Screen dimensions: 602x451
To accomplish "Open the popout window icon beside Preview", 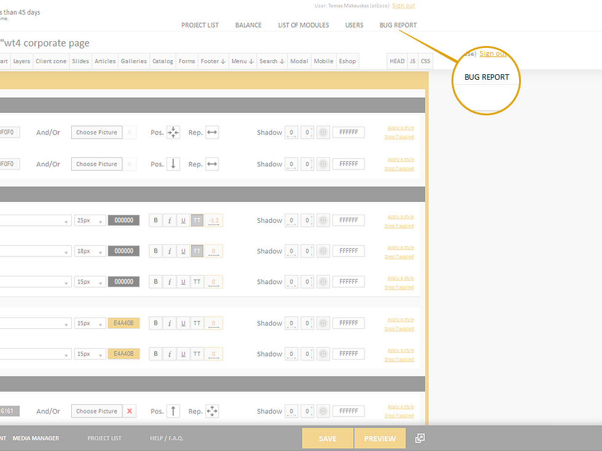I will coord(420,438).
